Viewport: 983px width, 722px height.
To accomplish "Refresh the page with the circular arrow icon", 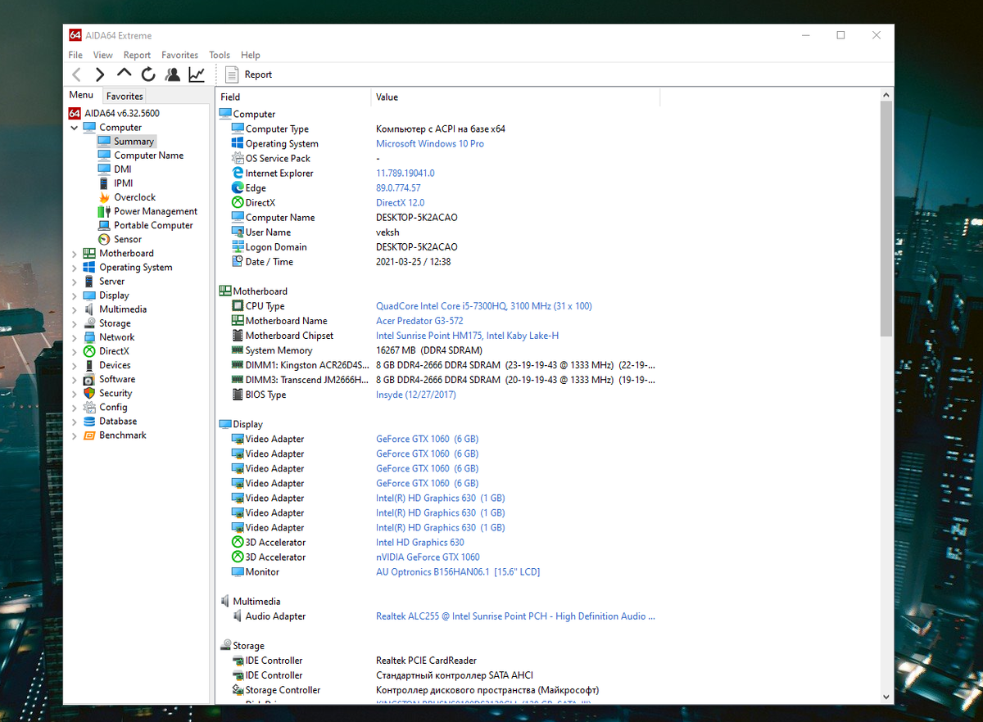I will click(148, 74).
